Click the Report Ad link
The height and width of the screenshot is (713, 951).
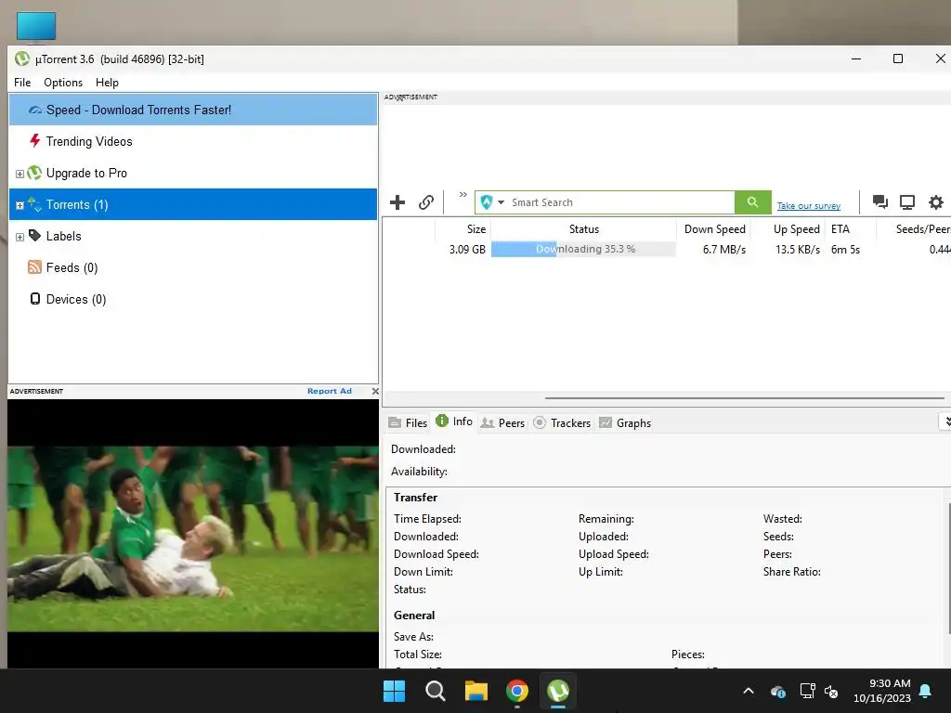click(x=330, y=391)
